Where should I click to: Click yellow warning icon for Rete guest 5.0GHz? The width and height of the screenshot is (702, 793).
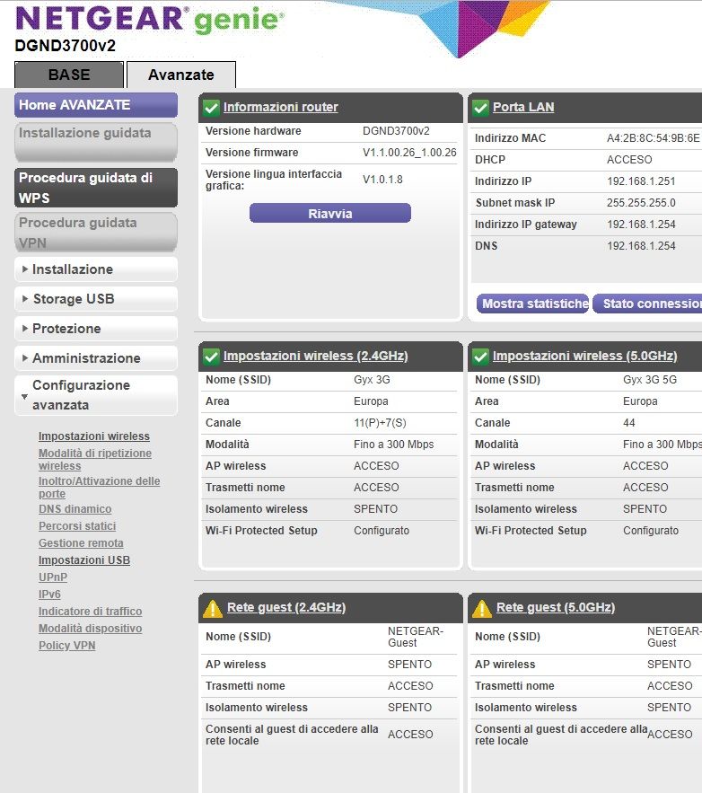click(481, 608)
